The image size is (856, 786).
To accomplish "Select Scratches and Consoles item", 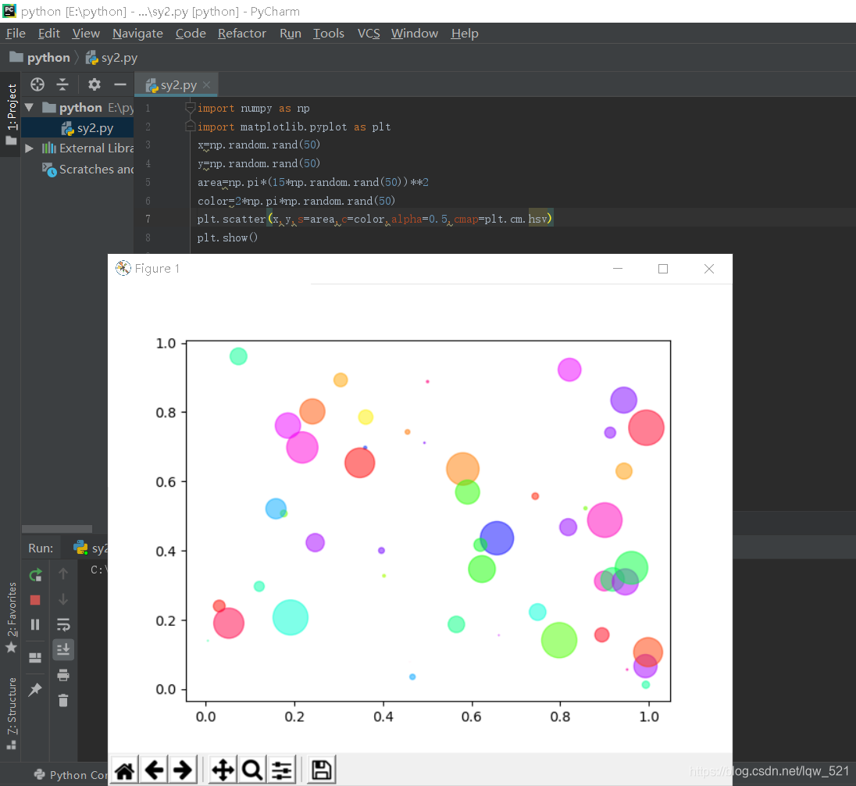I will click(88, 170).
